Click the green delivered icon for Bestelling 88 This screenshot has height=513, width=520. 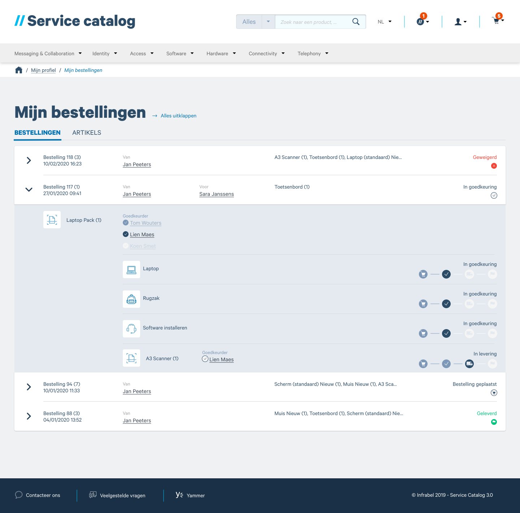494,422
